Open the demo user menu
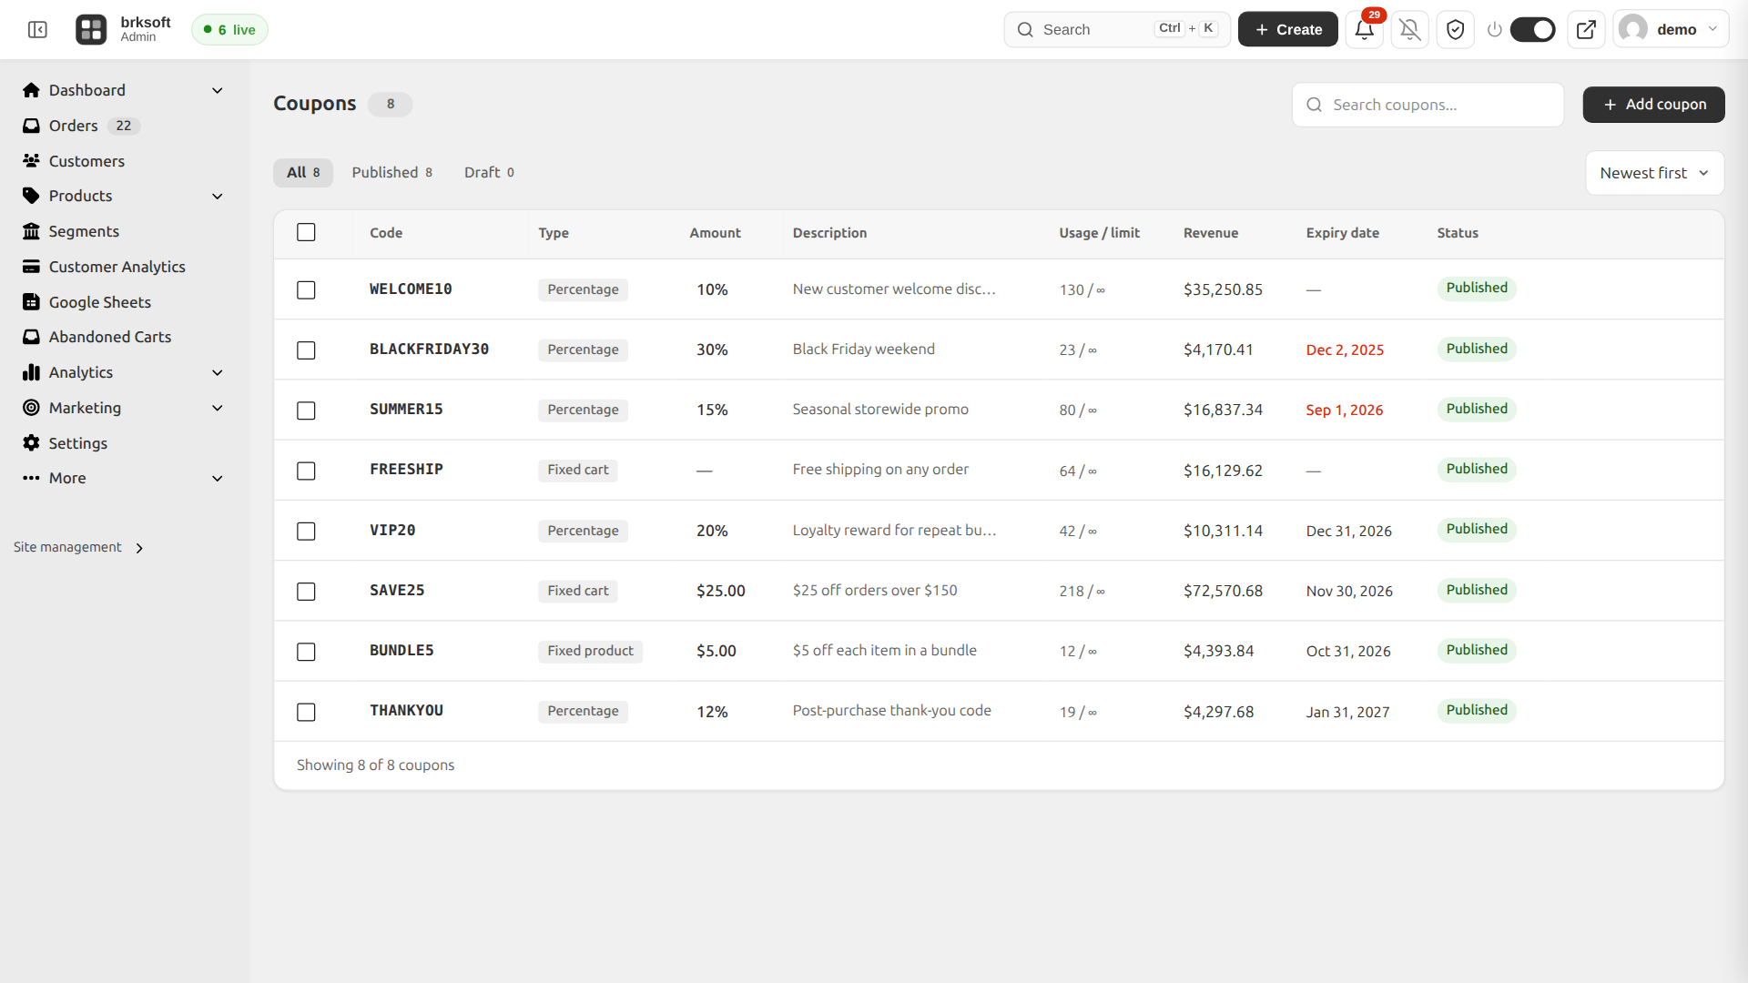 (1671, 30)
